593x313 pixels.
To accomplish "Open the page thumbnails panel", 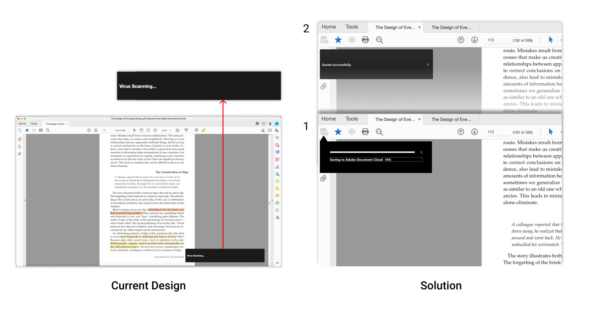I will (x=20, y=139).
